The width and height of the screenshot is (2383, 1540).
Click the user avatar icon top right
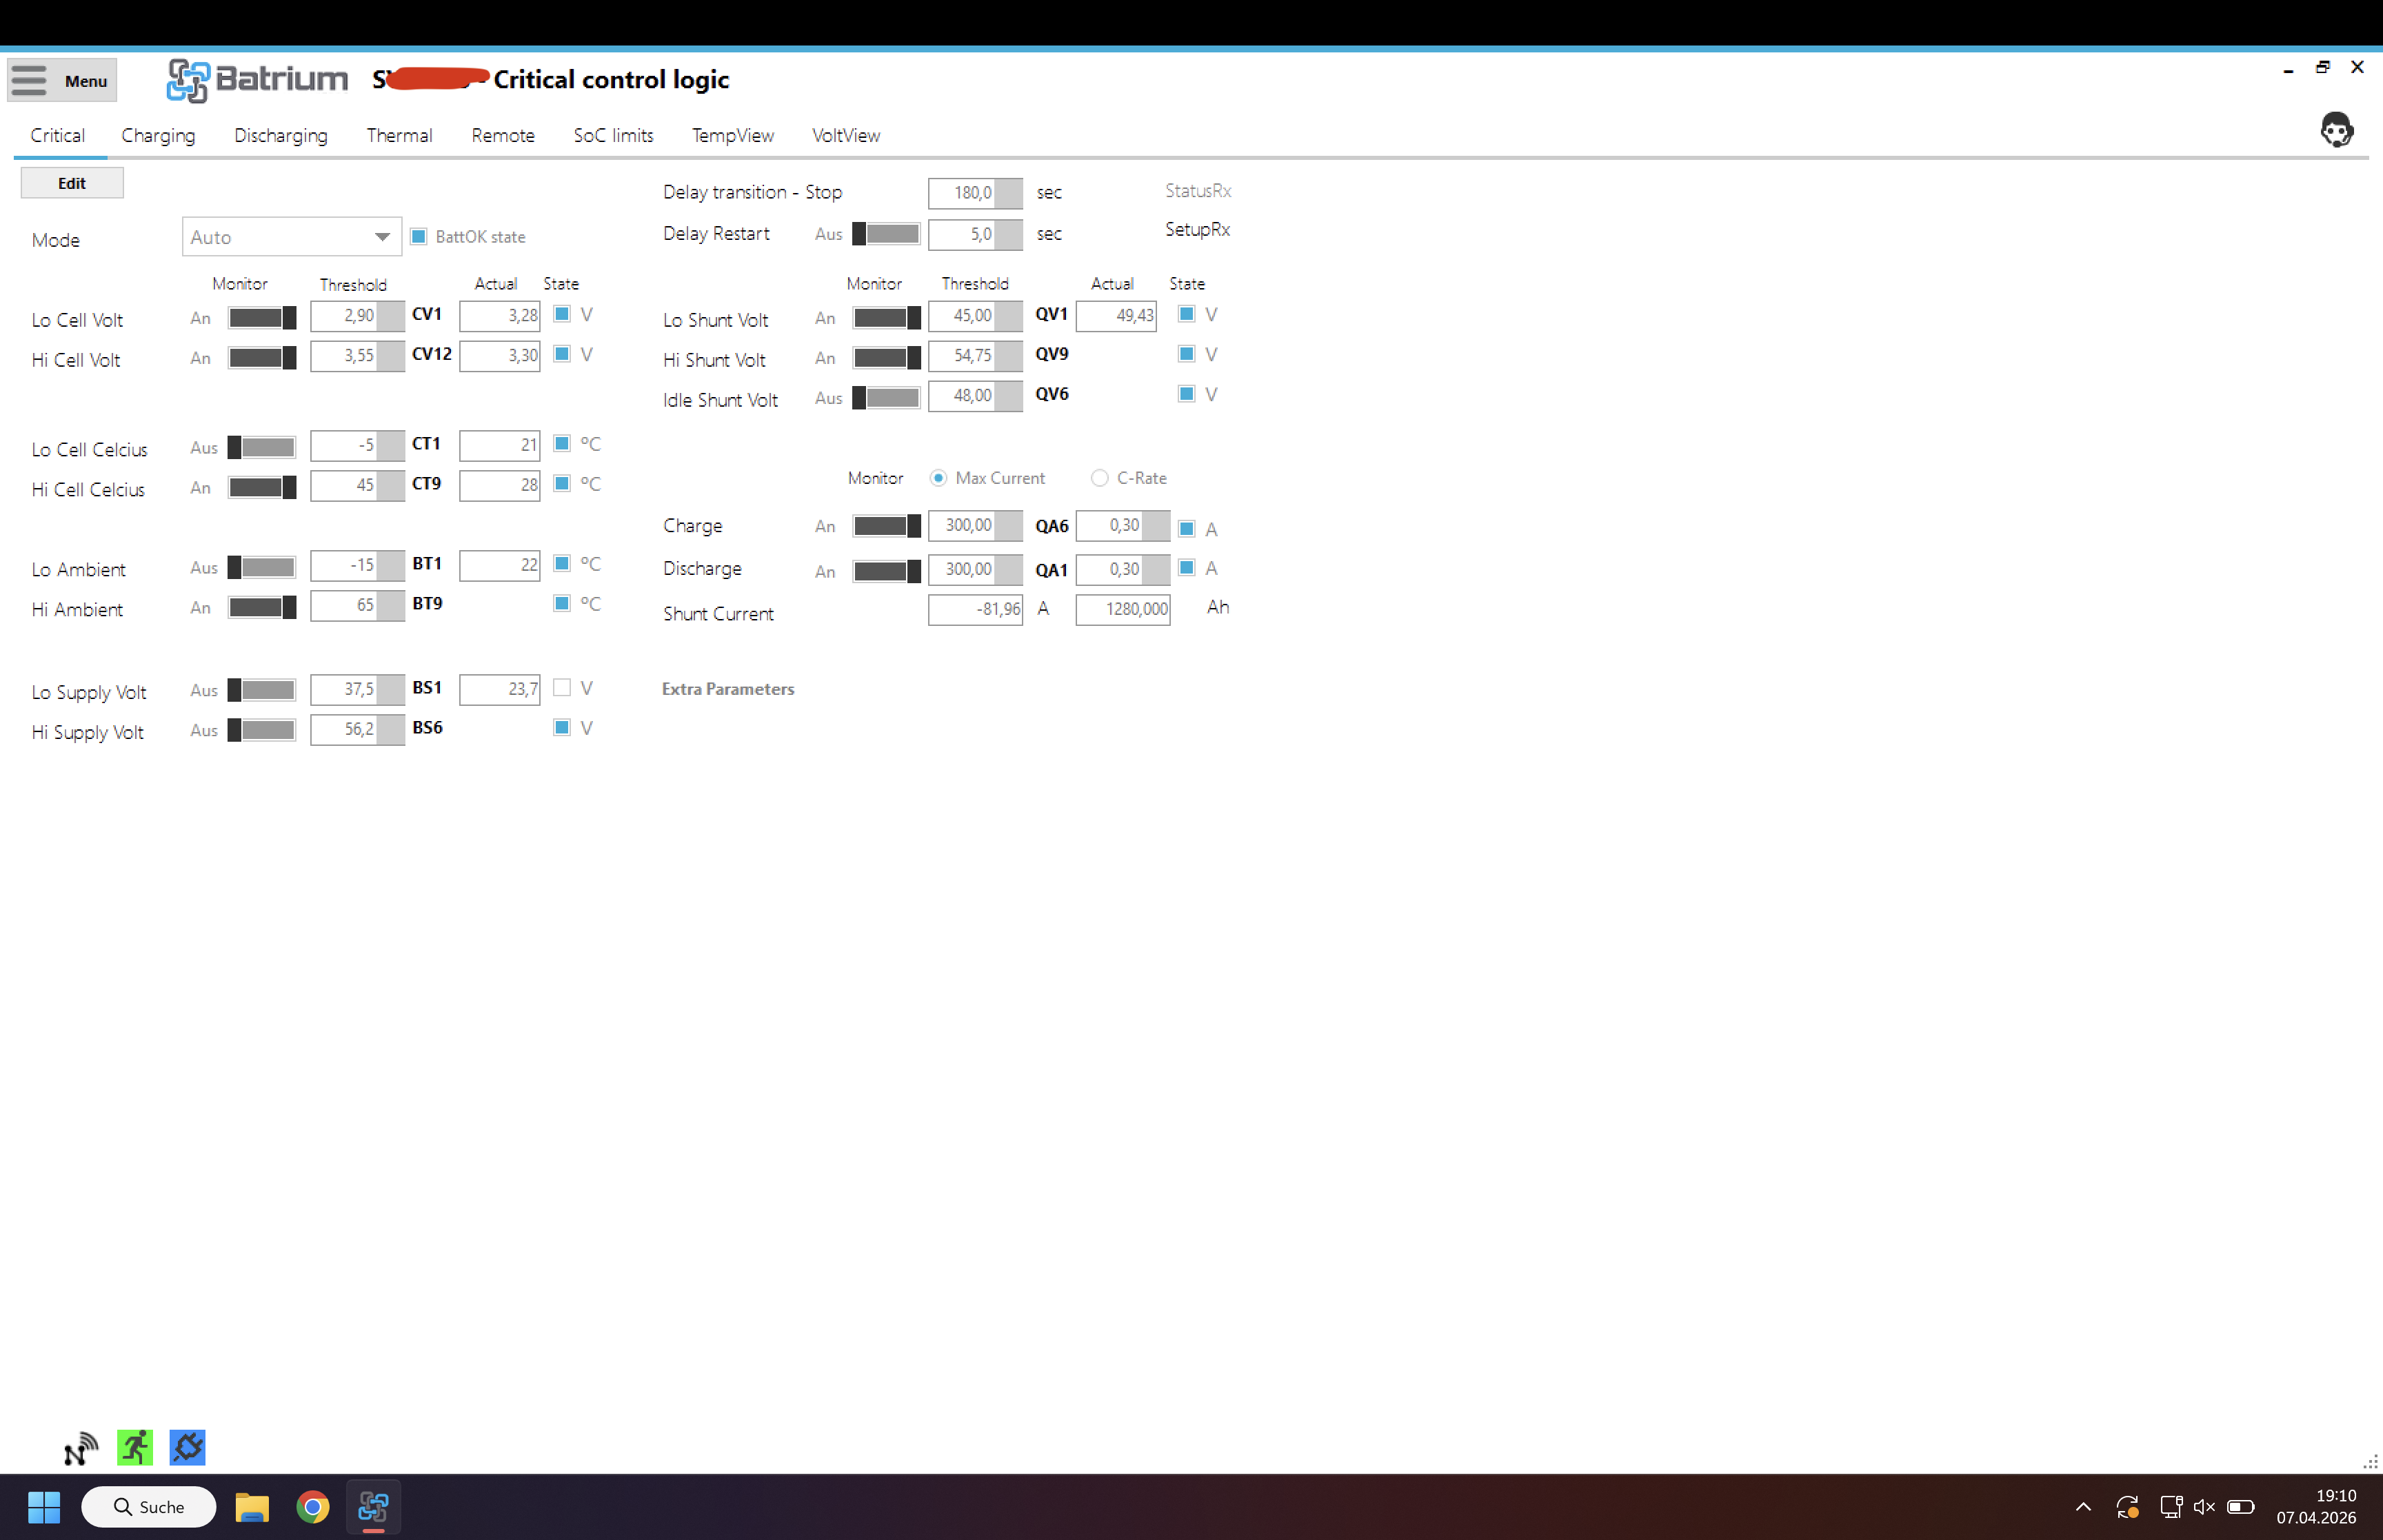point(2336,130)
